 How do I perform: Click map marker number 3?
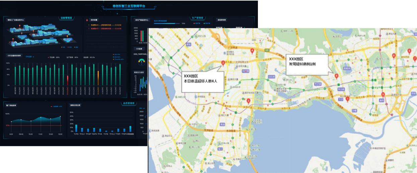248,101
